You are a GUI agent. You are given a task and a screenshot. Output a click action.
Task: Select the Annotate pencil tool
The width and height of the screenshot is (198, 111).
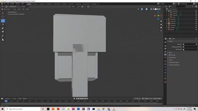click(3, 36)
